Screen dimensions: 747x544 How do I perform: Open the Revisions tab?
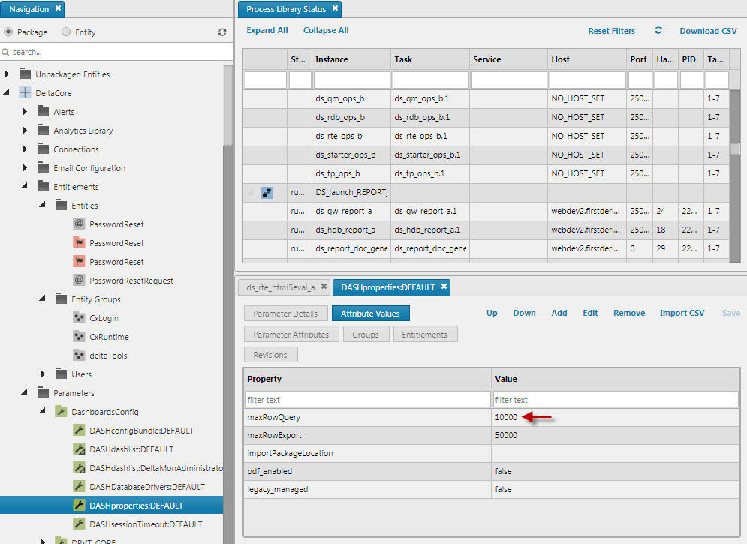point(270,355)
